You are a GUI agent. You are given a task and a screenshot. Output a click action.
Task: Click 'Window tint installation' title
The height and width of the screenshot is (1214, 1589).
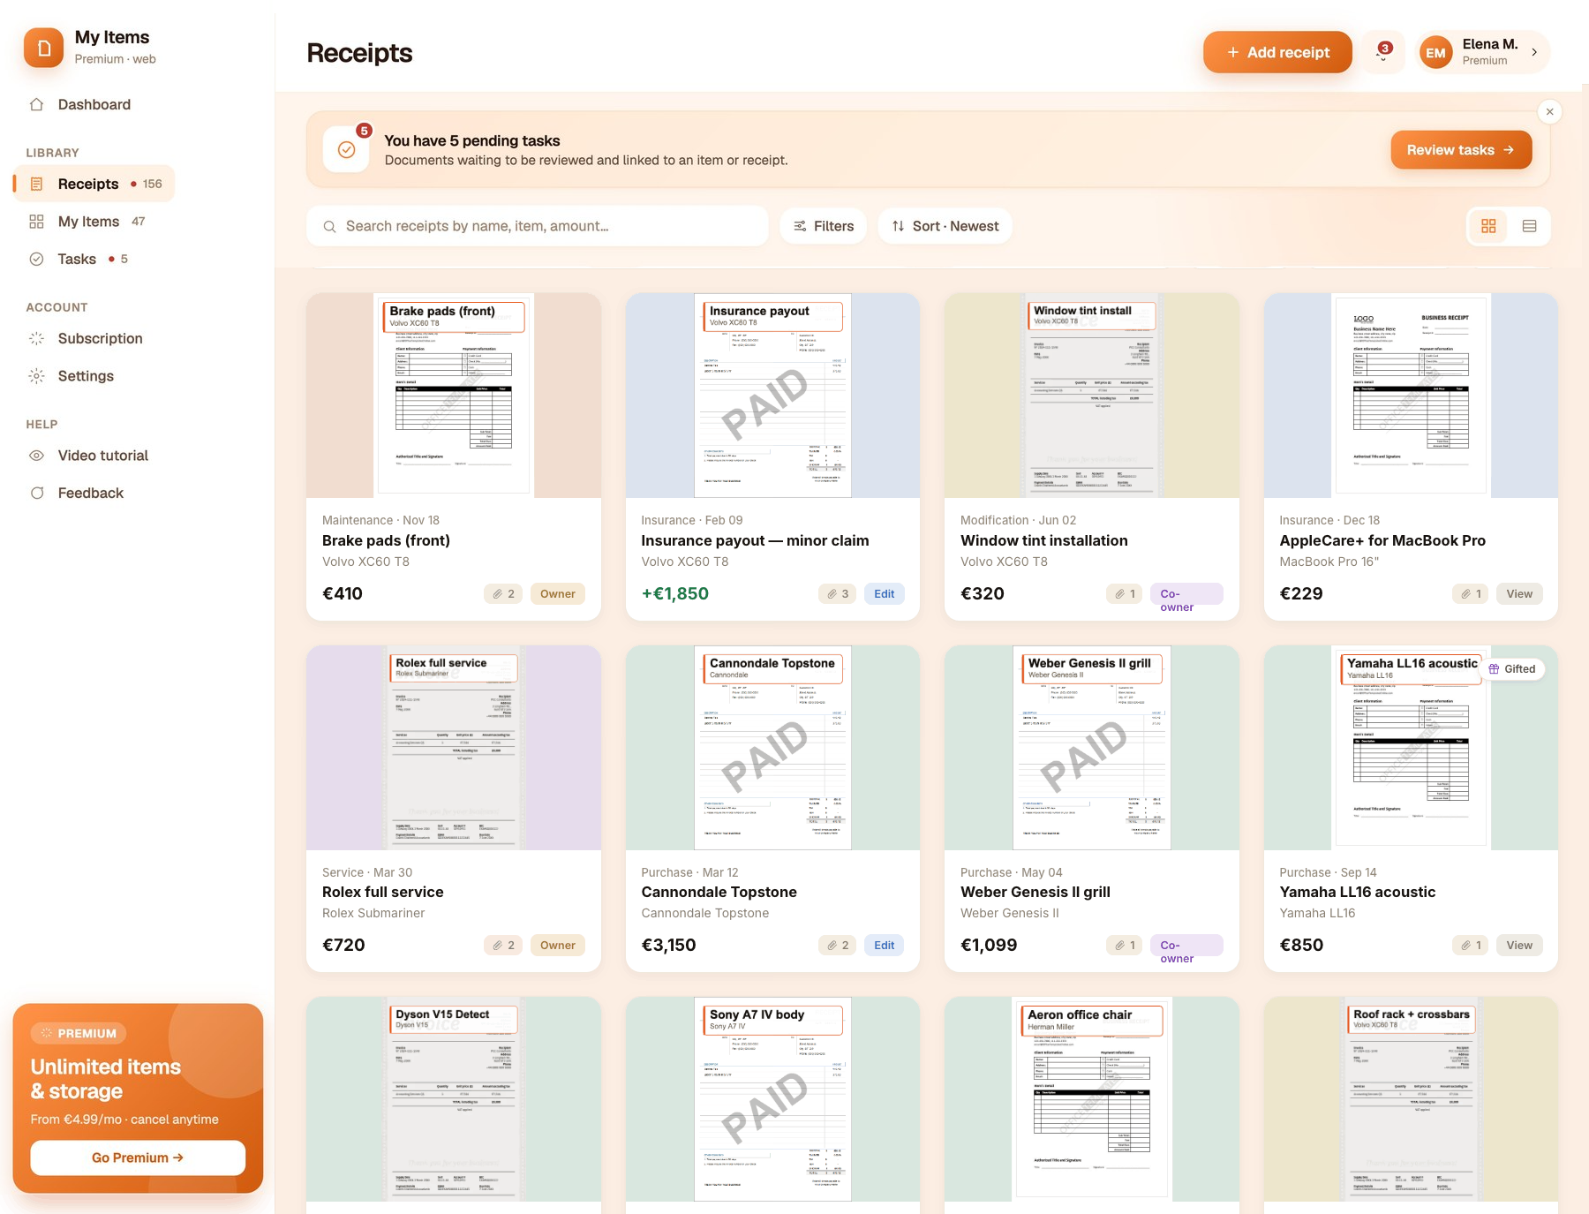(x=1043, y=540)
